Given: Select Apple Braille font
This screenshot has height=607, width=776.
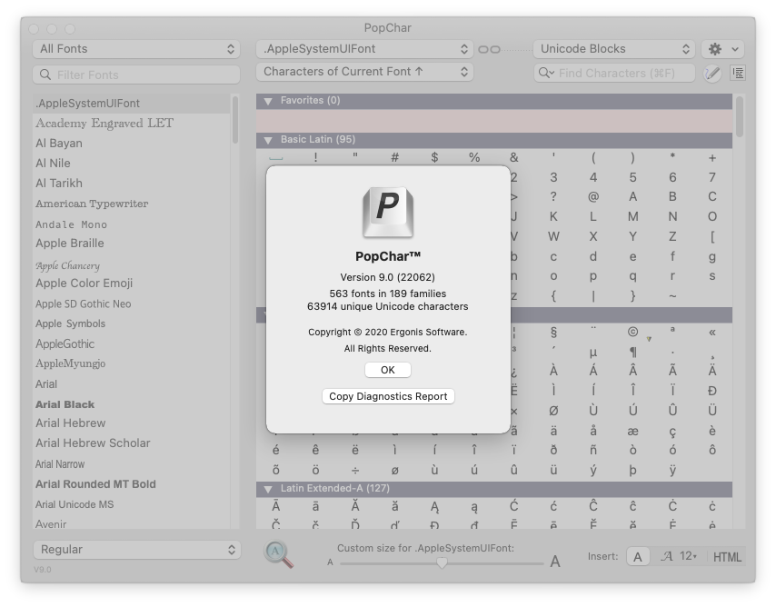Looking at the screenshot, I should 131,244.
